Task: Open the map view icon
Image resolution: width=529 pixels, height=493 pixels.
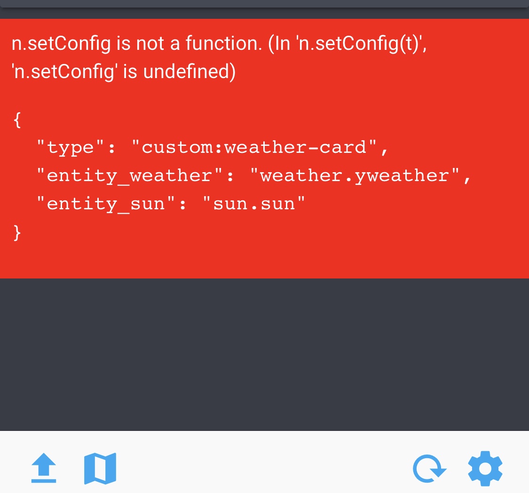Action: (100, 469)
